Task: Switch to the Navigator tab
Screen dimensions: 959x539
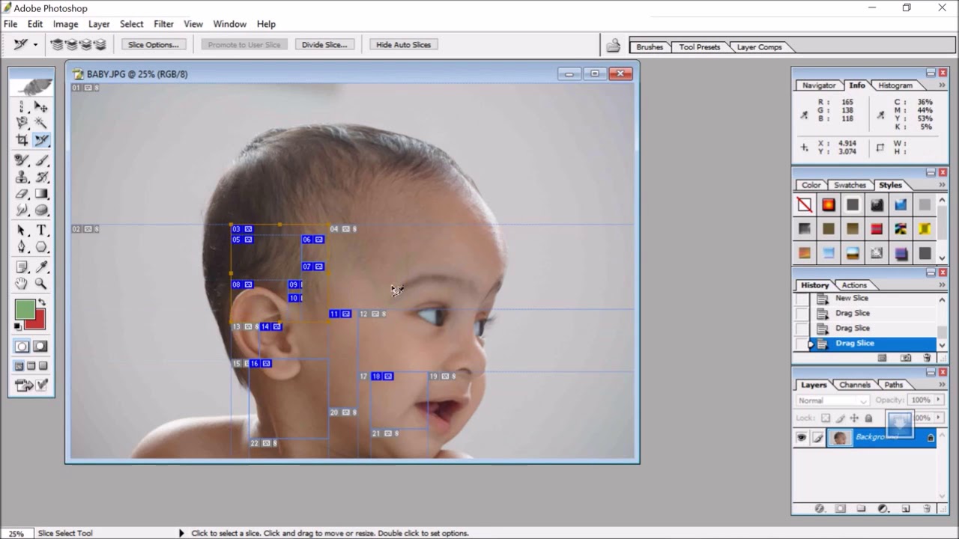Action: point(819,85)
